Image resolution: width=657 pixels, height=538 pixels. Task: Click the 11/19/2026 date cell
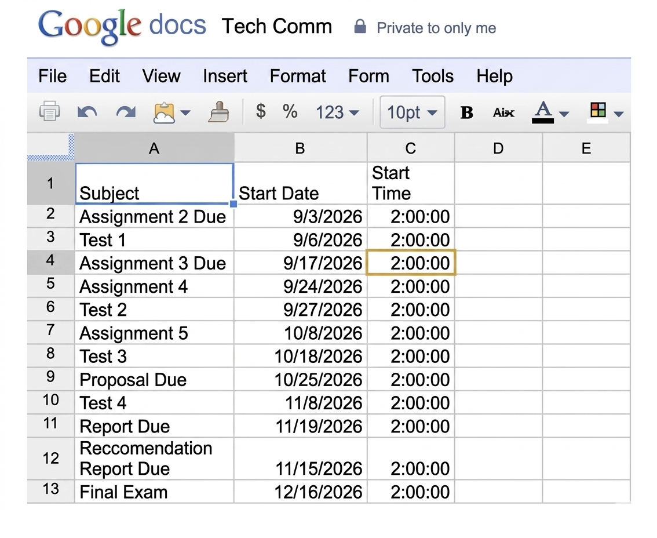tap(301, 426)
